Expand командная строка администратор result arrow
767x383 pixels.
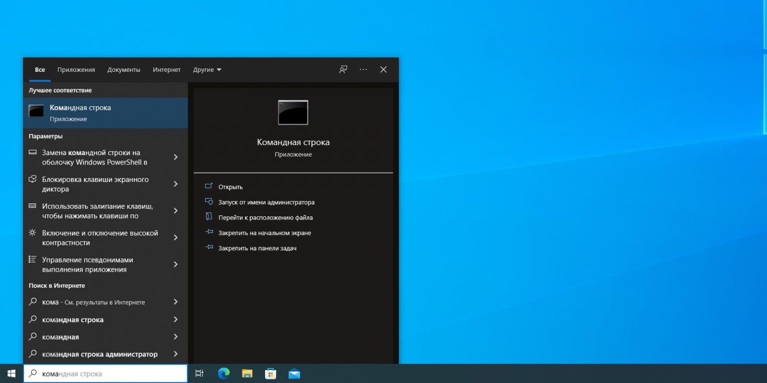(175, 354)
